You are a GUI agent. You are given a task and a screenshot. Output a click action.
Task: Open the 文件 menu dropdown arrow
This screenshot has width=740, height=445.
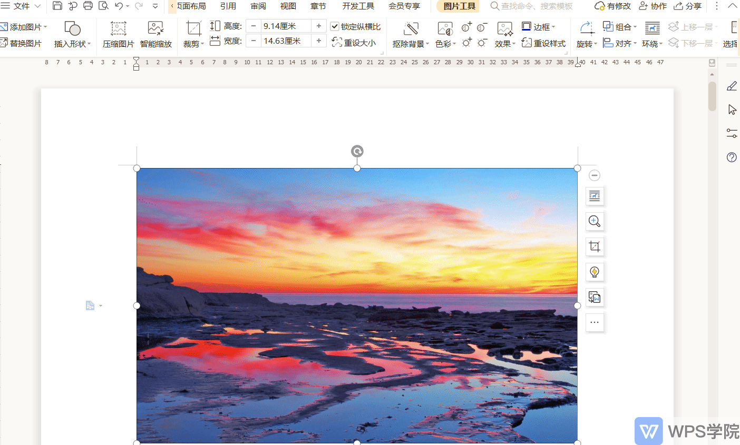click(37, 6)
